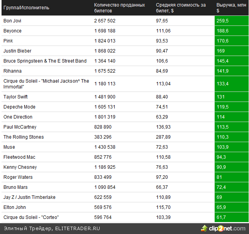Click the green 259,5 revenue cell
This screenshot has height=234, width=249.
point(230,21)
